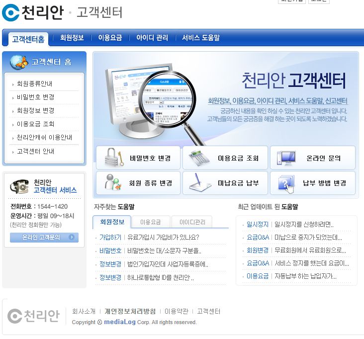Open the 회원정보 menu in navigation bar
This screenshot has width=364, height=339.
click(72, 38)
